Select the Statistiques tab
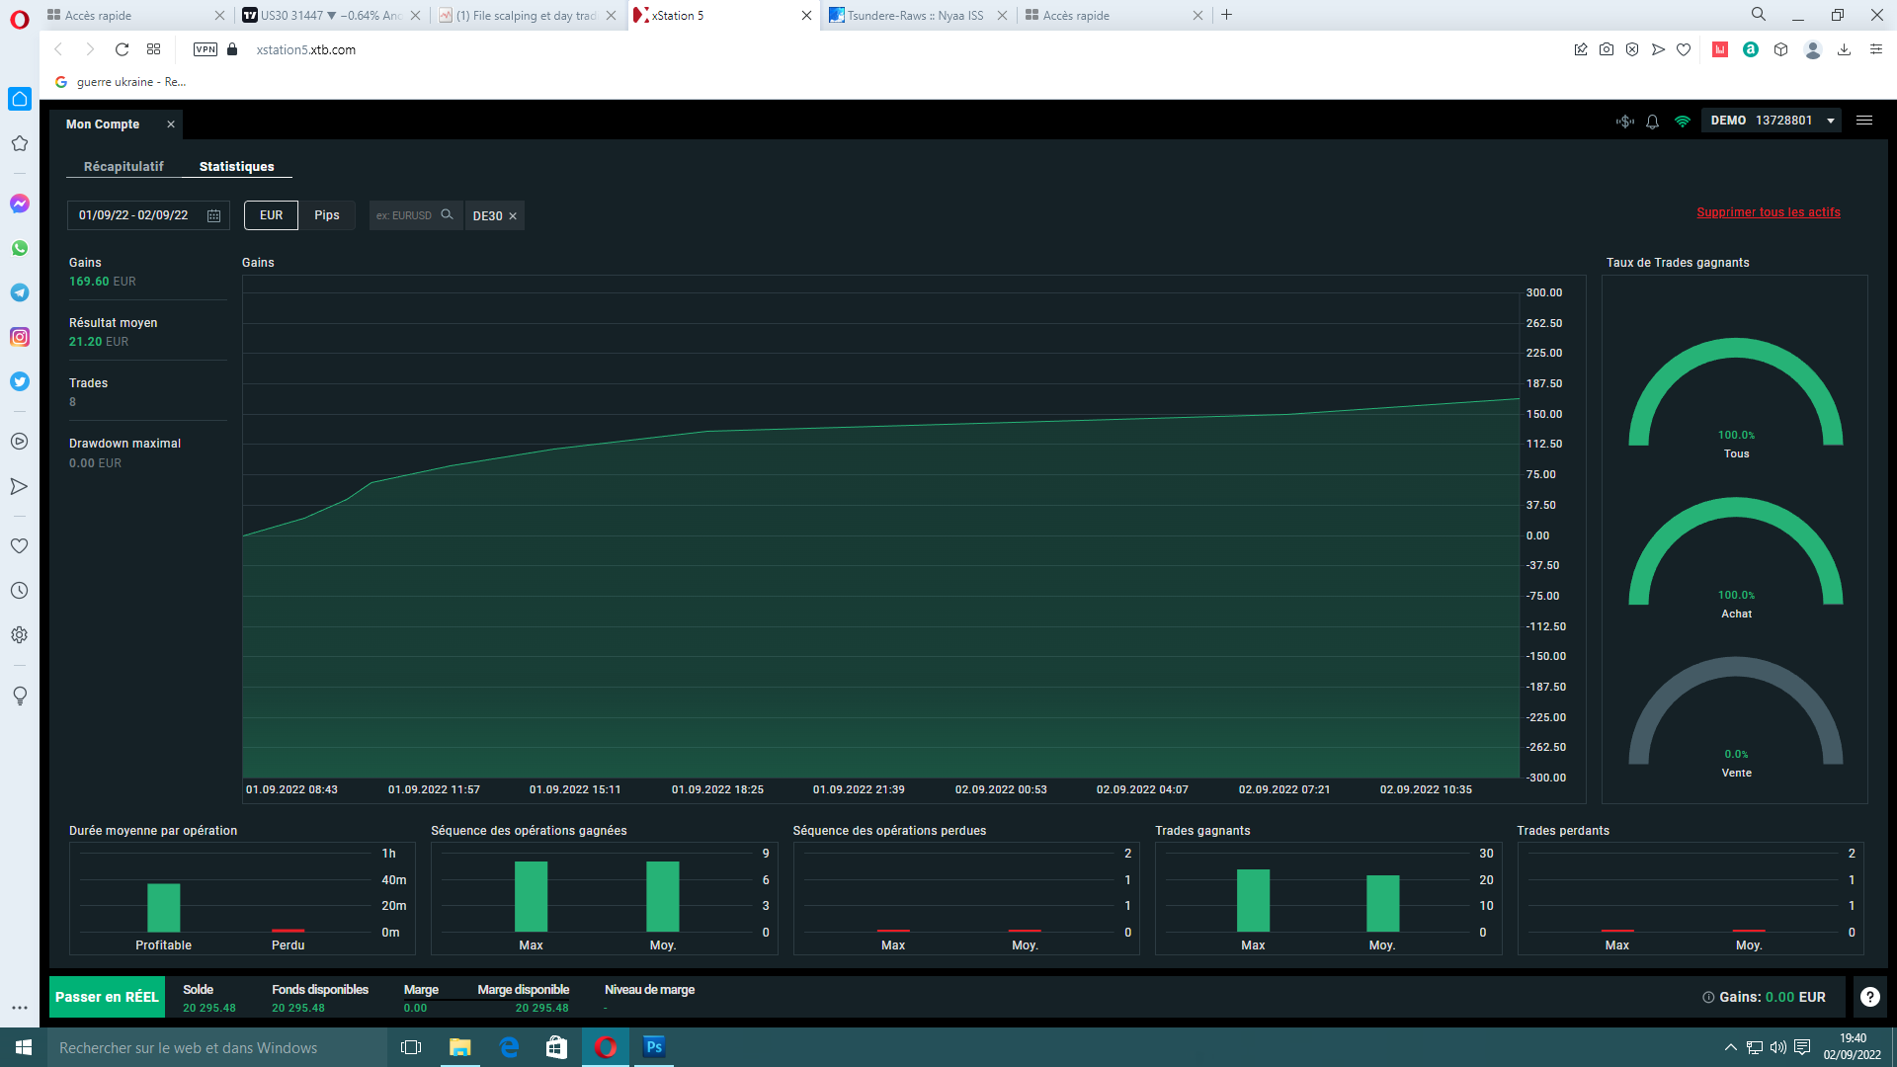The image size is (1897, 1067). (236, 166)
